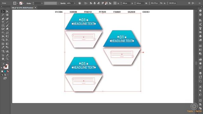Click the Stroke swatch in control bar
Viewport: 203px width, 114px height.
[21, 3]
